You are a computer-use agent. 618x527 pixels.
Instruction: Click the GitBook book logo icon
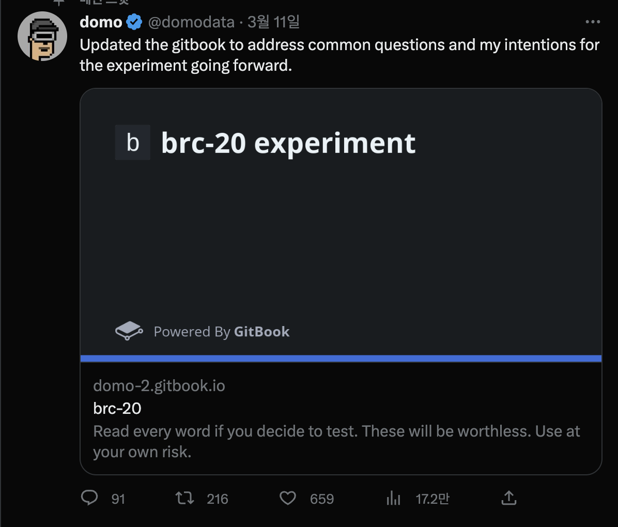tap(129, 331)
